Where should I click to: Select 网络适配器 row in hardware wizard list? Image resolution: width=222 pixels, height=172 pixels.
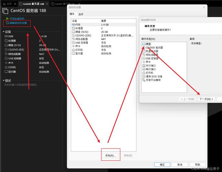(x=164, y=55)
